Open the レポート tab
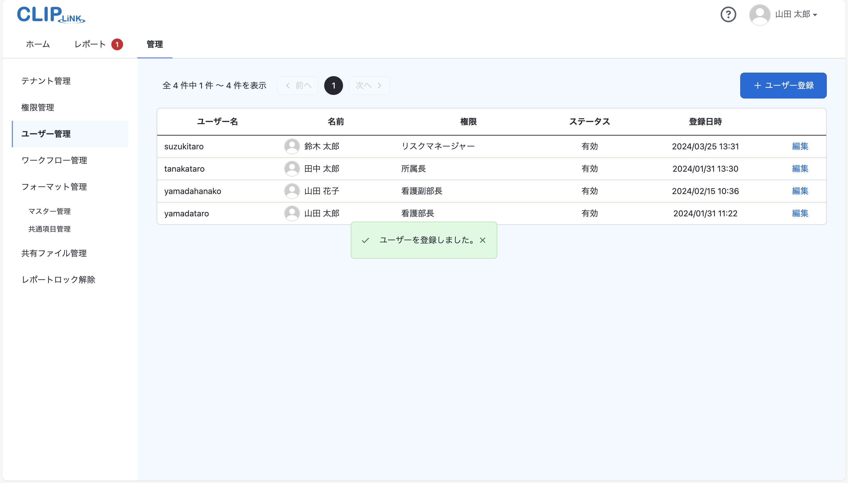This screenshot has width=848, height=483. point(90,44)
